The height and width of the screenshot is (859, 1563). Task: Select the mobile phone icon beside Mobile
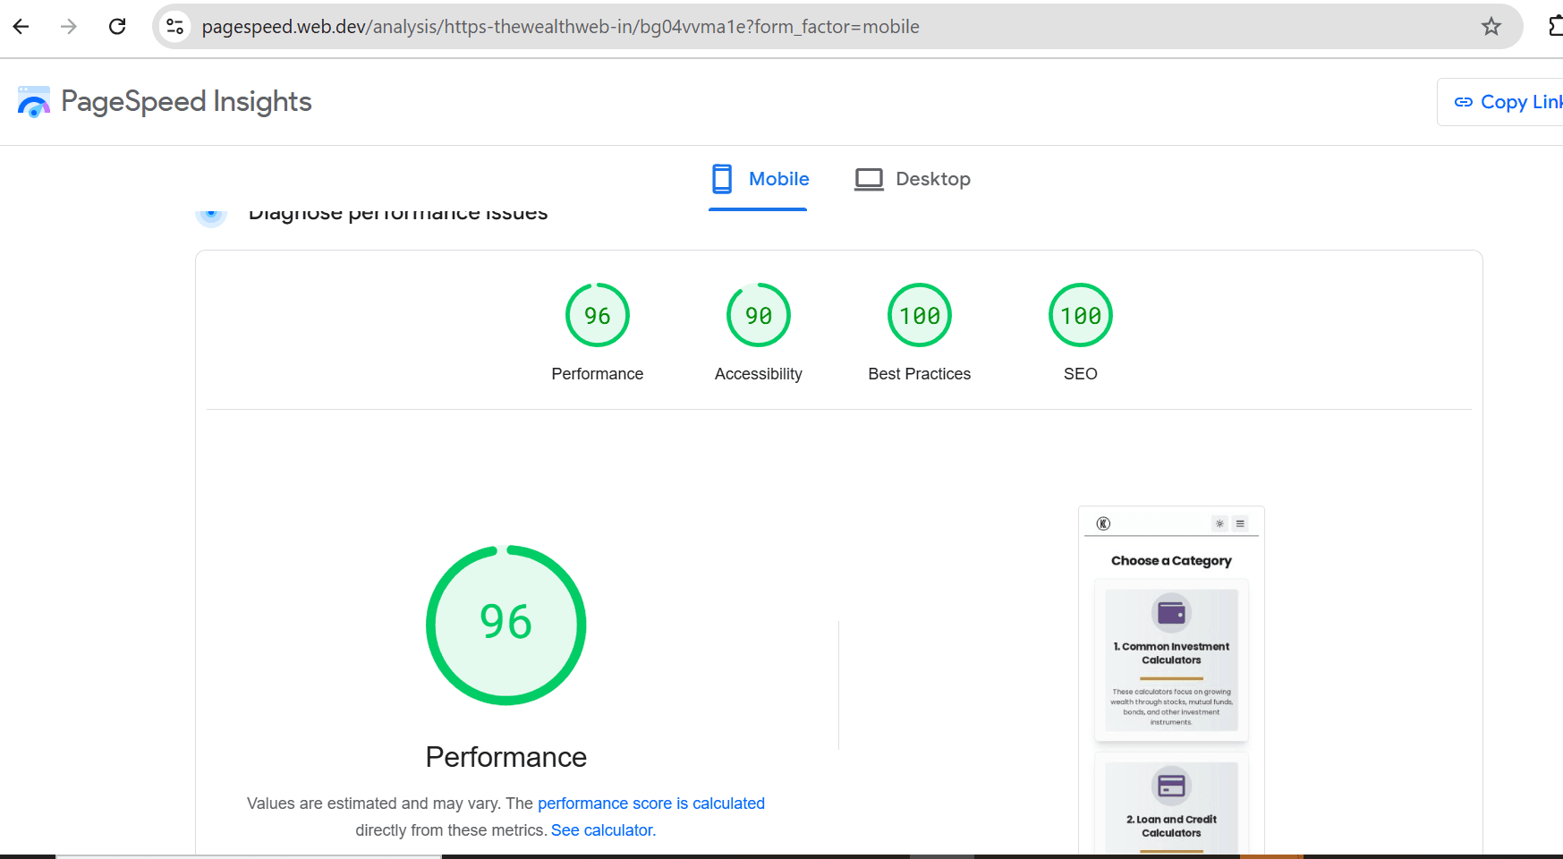point(722,179)
